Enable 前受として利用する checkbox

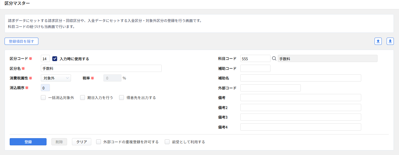coord(167,142)
